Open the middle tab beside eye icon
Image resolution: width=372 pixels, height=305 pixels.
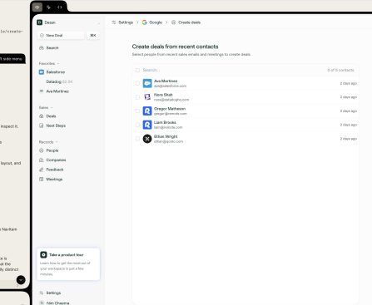point(48,7)
